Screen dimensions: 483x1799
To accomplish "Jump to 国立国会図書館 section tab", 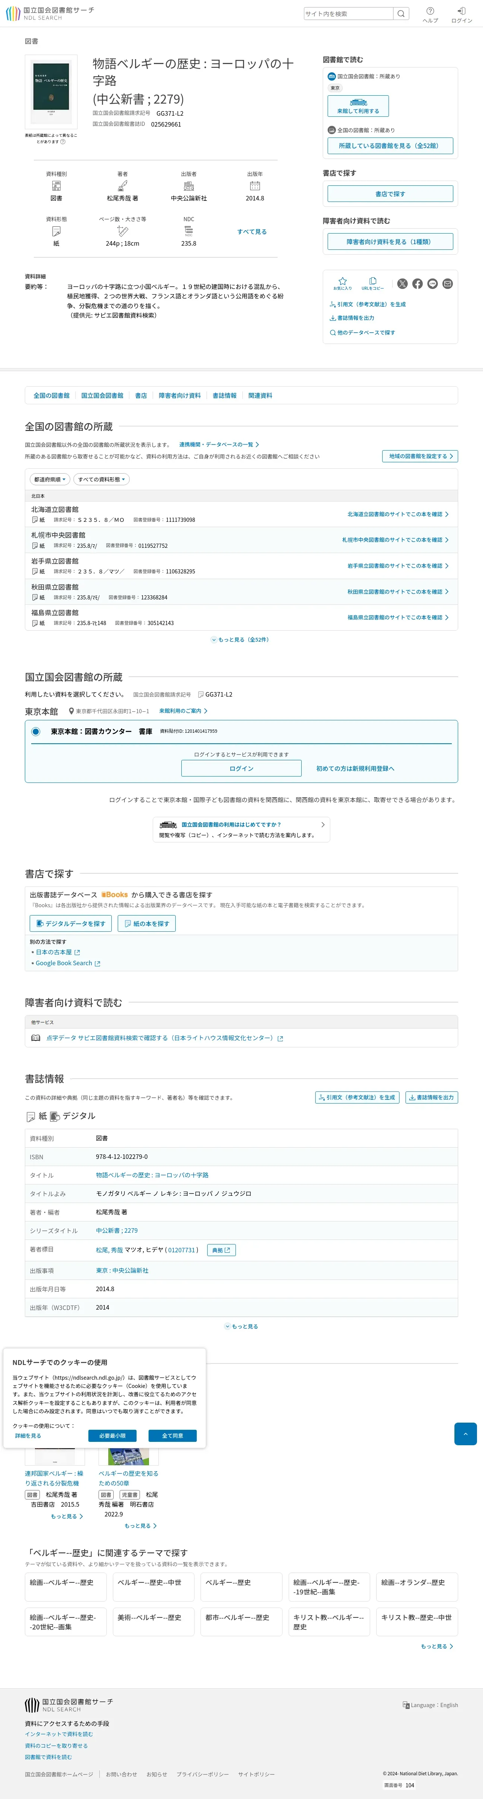I will click(x=102, y=395).
